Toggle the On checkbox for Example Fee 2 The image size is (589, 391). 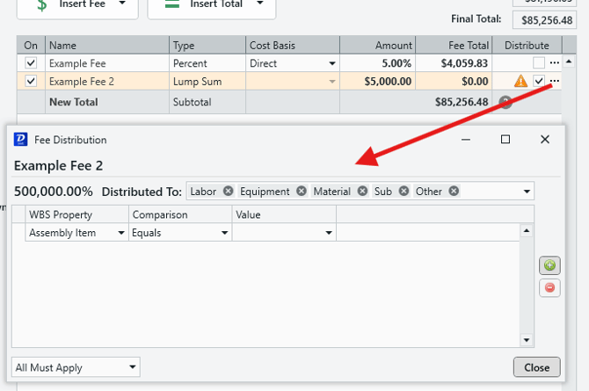32,81
